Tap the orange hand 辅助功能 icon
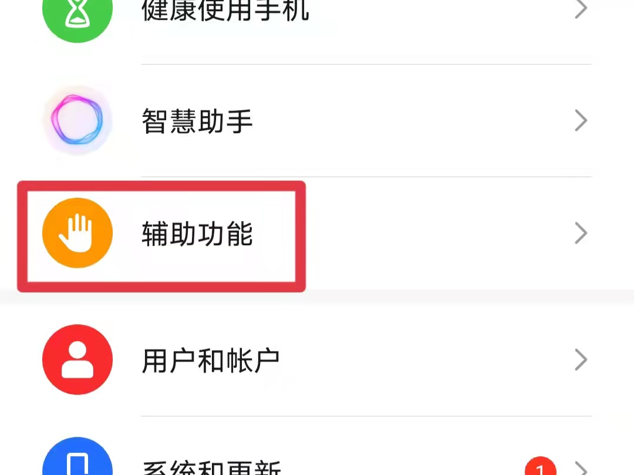Image resolution: width=634 pixels, height=475 pixels. 77,233
